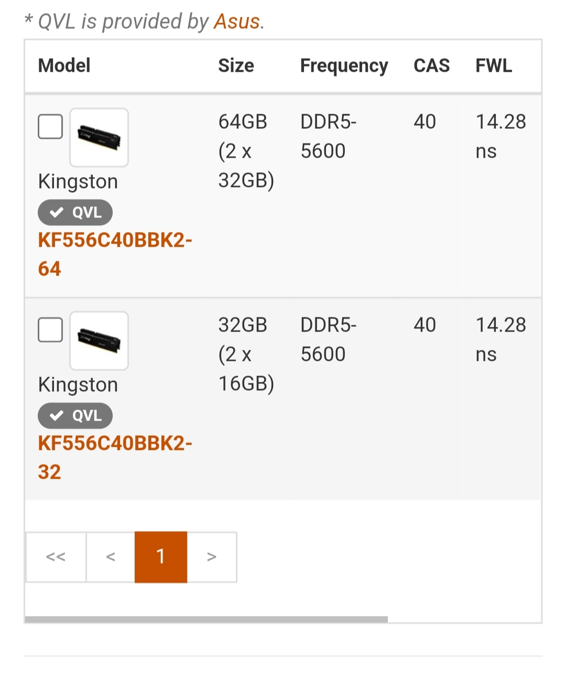Image resolution: width=566 pixels, height=673 pixels.
Task: Open the KF556C40BBK2-32 product link
Action: (x=115, y=457)
